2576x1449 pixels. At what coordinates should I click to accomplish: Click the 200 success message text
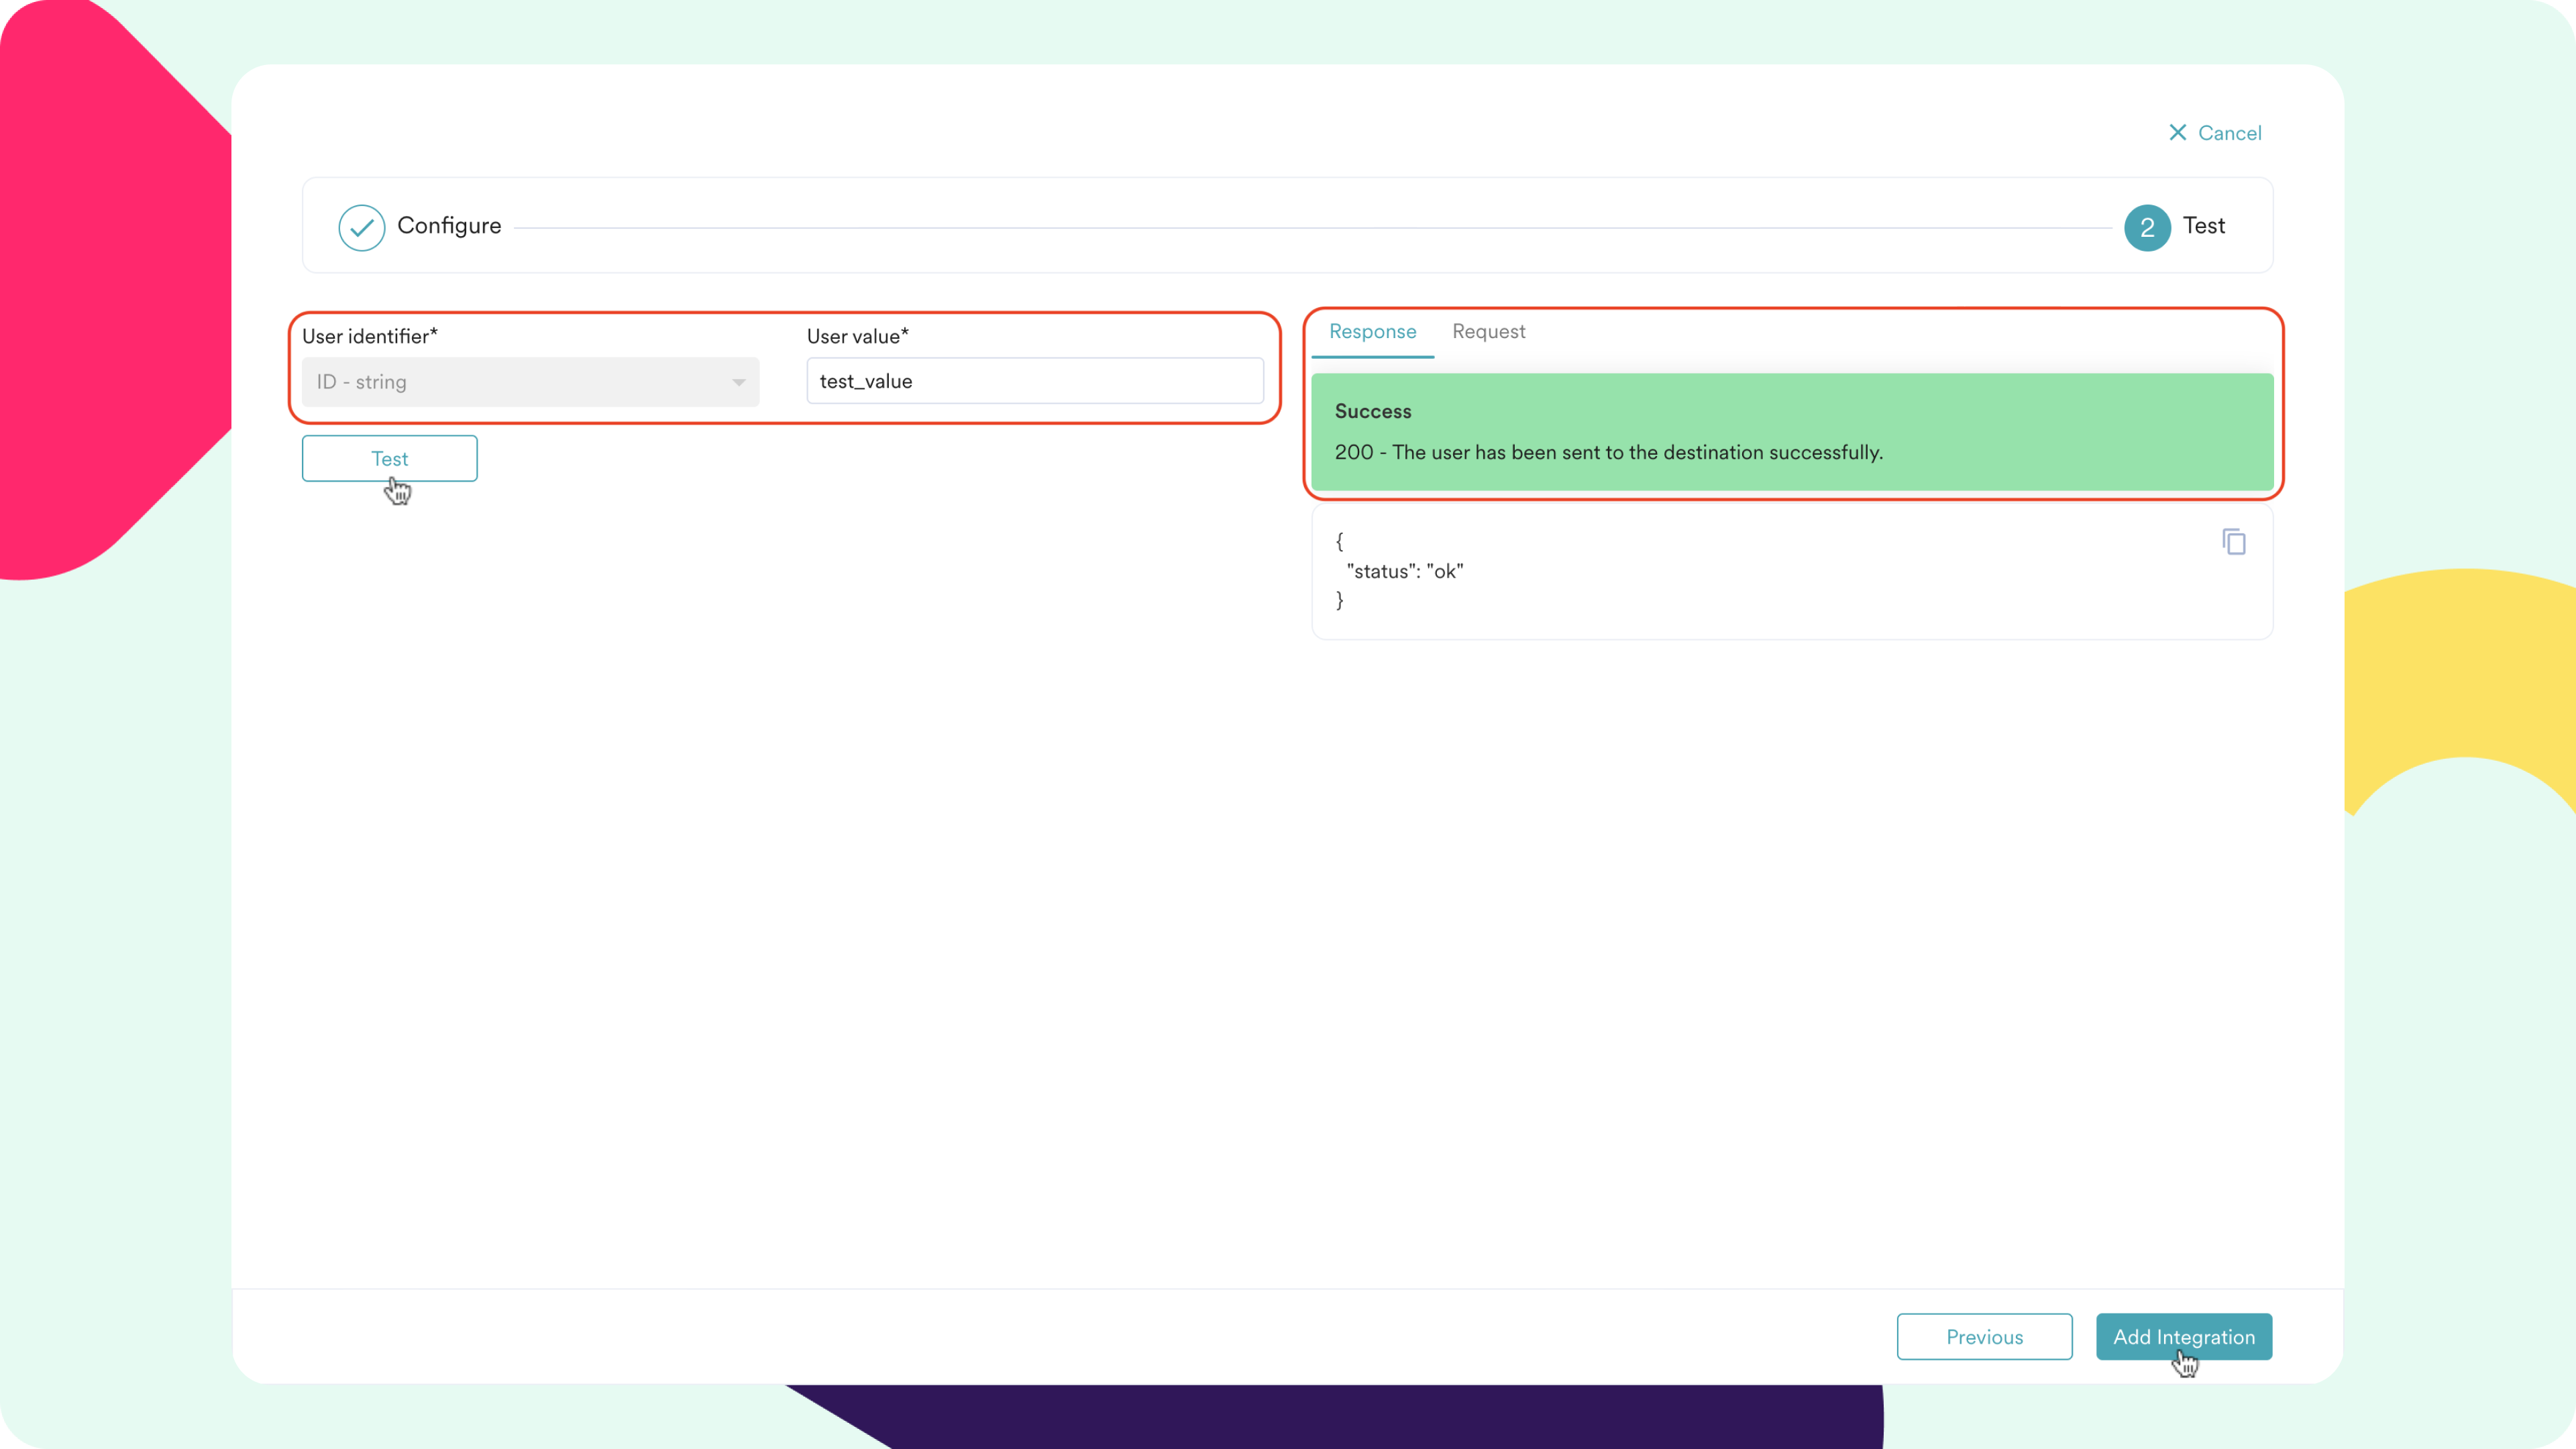(x=1608, y=452)
